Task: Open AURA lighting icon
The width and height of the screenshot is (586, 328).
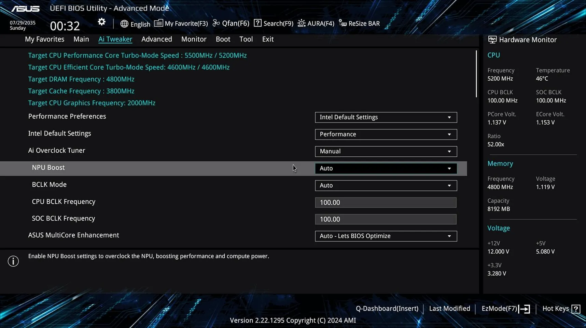Action: pyautogui.click(x=302, y=23)
